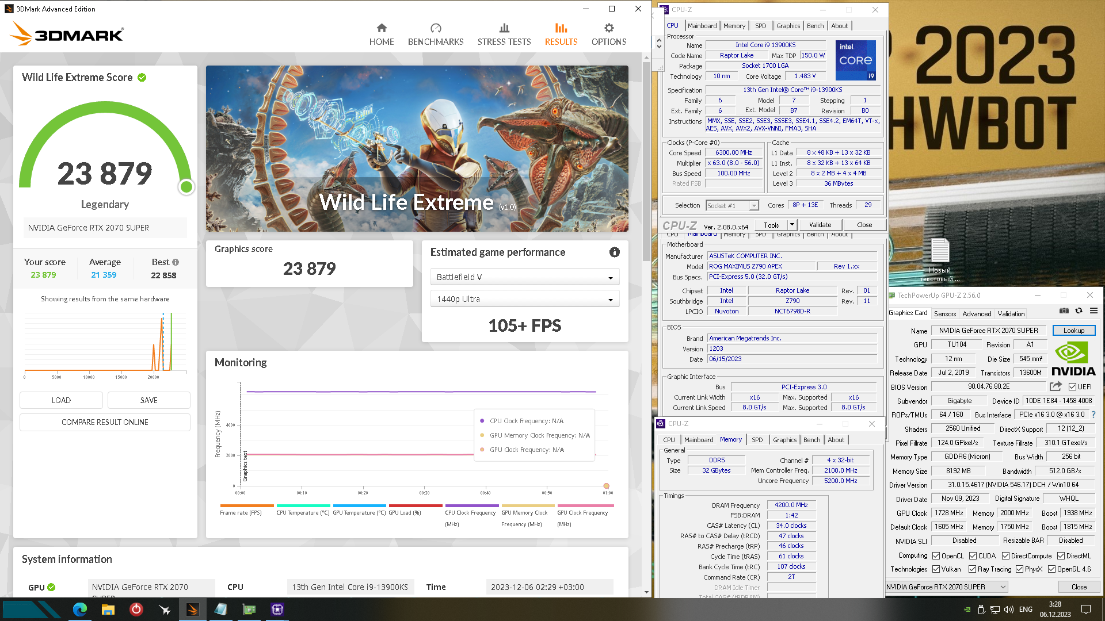
Task: Click the green validation check beside Wild Life Extreme Score
Action: 142,78
